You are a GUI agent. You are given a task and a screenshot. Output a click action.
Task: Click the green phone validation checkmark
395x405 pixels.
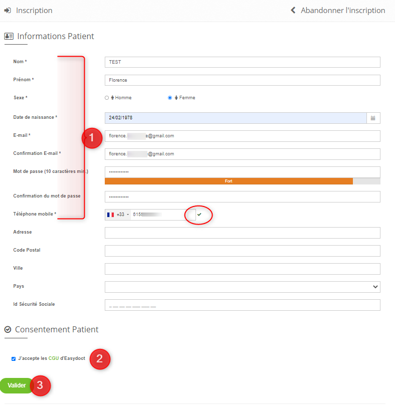tap(199, 215)
